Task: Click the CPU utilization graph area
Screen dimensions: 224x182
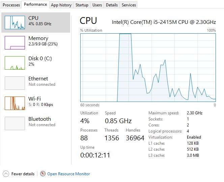Action: click(148, 67)
